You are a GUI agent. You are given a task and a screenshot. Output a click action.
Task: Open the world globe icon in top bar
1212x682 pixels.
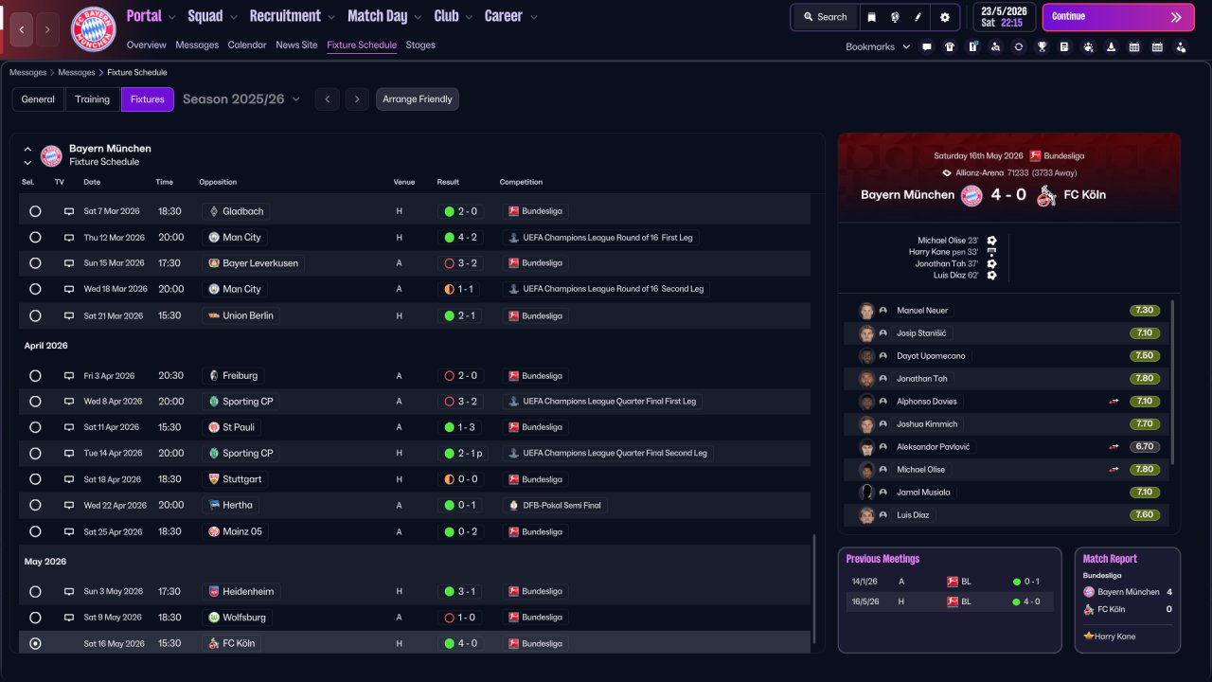coord(895,17)
